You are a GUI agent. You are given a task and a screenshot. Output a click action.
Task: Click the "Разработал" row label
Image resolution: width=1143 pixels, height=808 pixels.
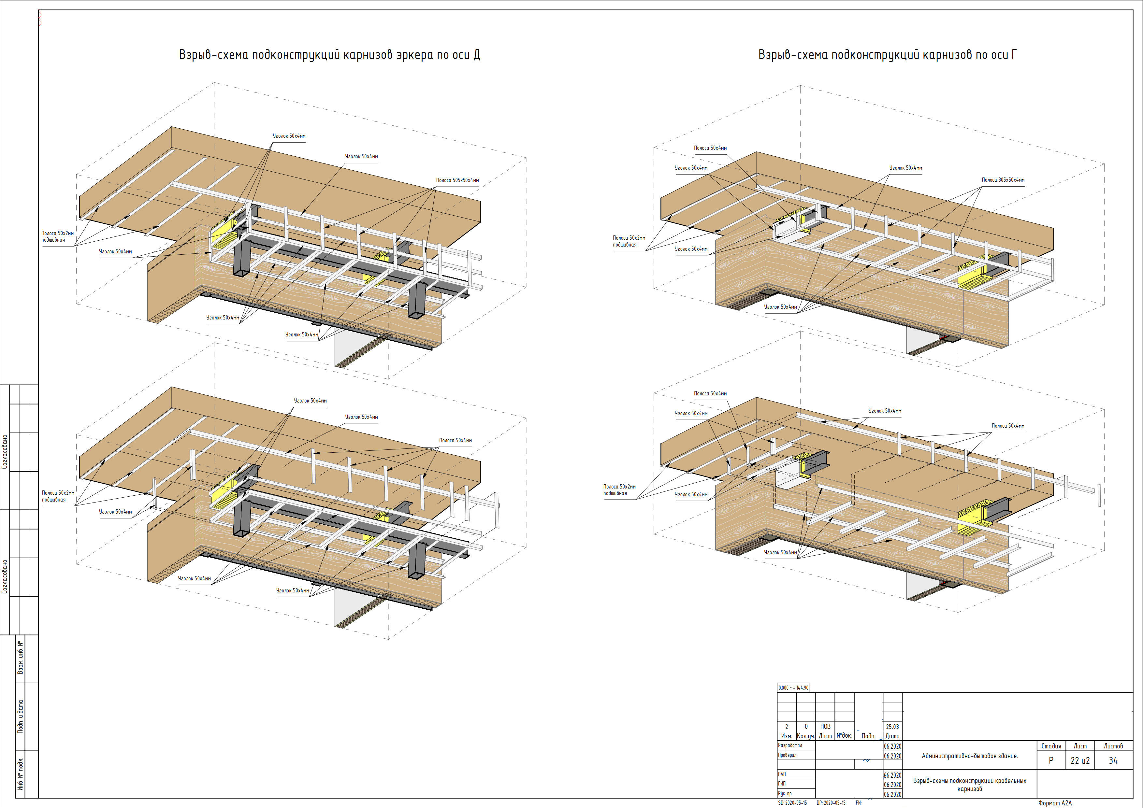tap(790, 745)
